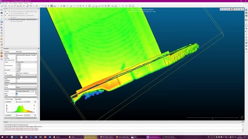
Task: Toggle color scale Visible checkbox under Steps
Action: point(16,95)
